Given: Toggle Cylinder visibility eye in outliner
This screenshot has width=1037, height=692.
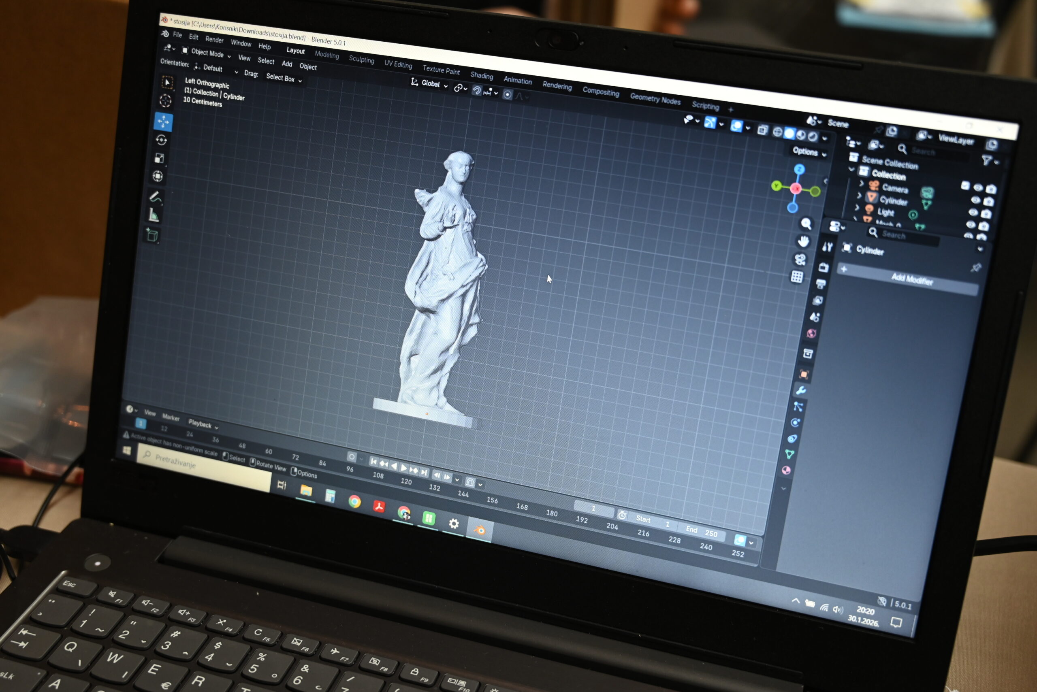Looking at the screenshot, I should click(x=976, y=200).
